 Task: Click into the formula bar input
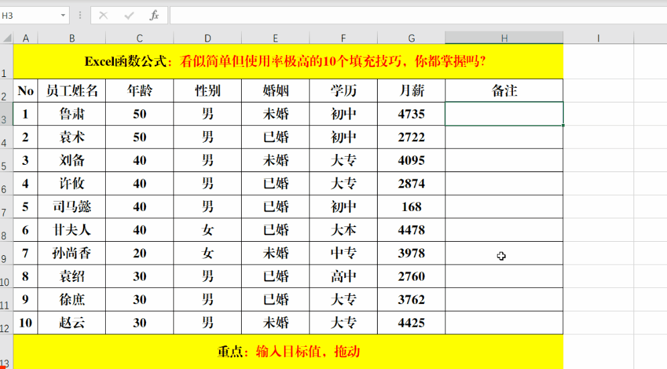pos(418,16)
